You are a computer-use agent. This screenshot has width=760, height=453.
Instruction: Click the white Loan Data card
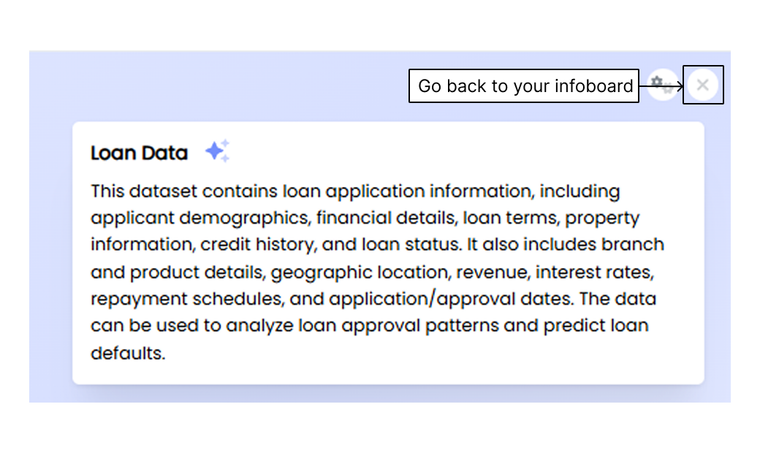coord(388,253)
